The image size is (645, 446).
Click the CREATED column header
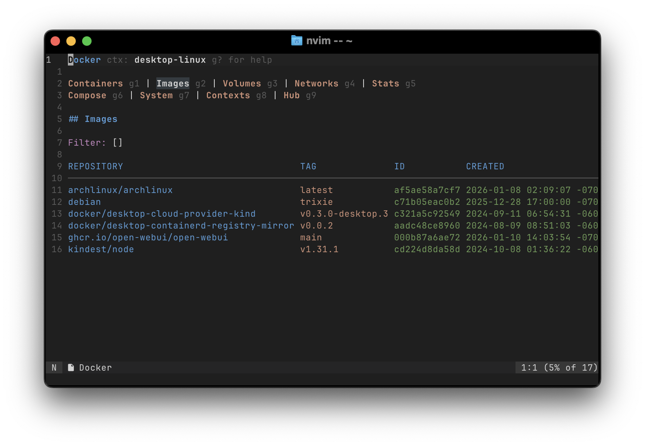[485, 167]
